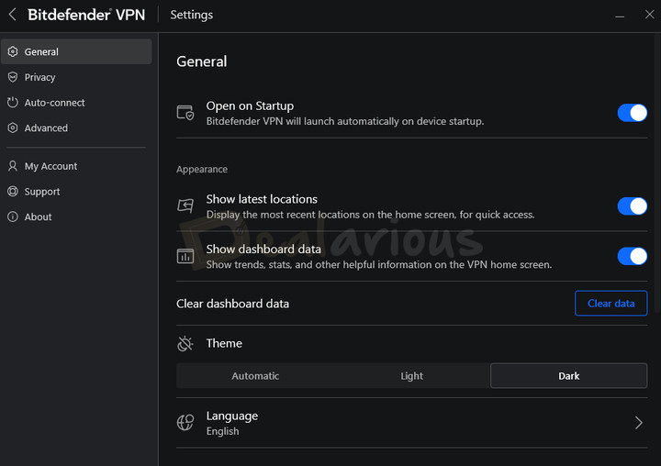Click the Privacy shield icon
661x466 pixels.
click(13, 77)
